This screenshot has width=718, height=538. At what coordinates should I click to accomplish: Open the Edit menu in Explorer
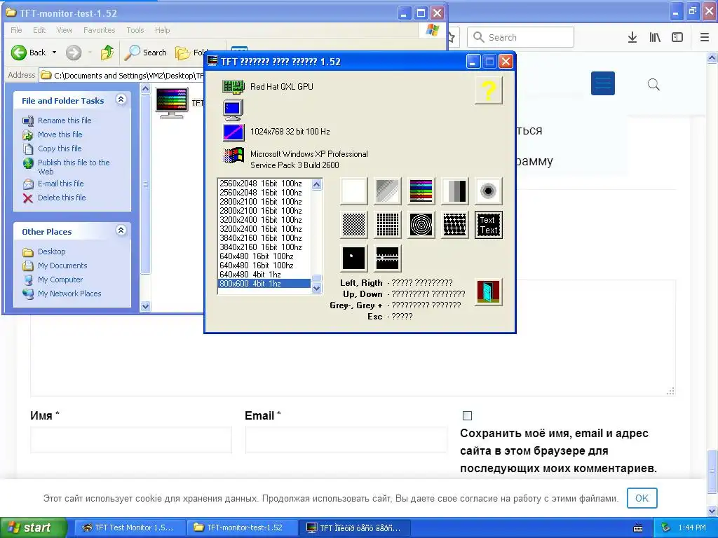pos(39,30)
